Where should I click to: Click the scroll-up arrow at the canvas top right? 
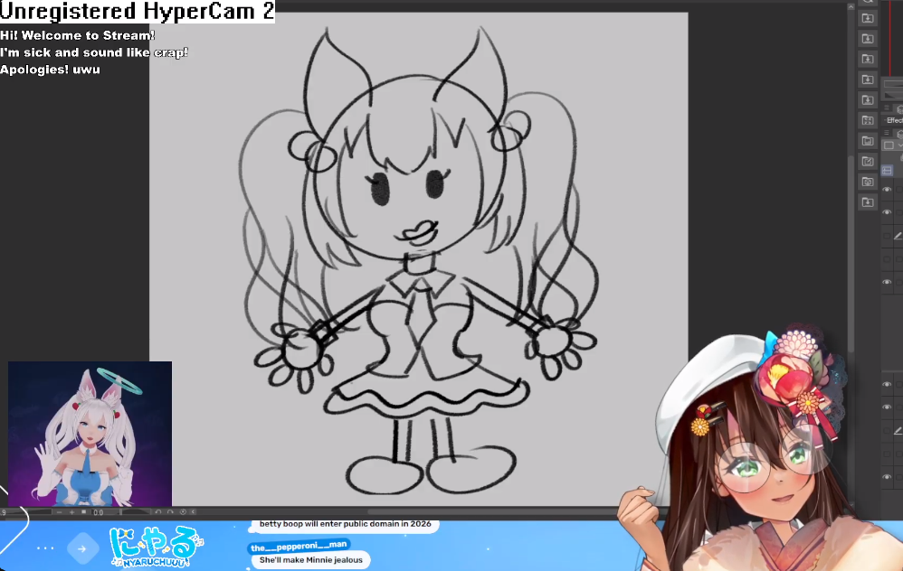pos(851,7)
